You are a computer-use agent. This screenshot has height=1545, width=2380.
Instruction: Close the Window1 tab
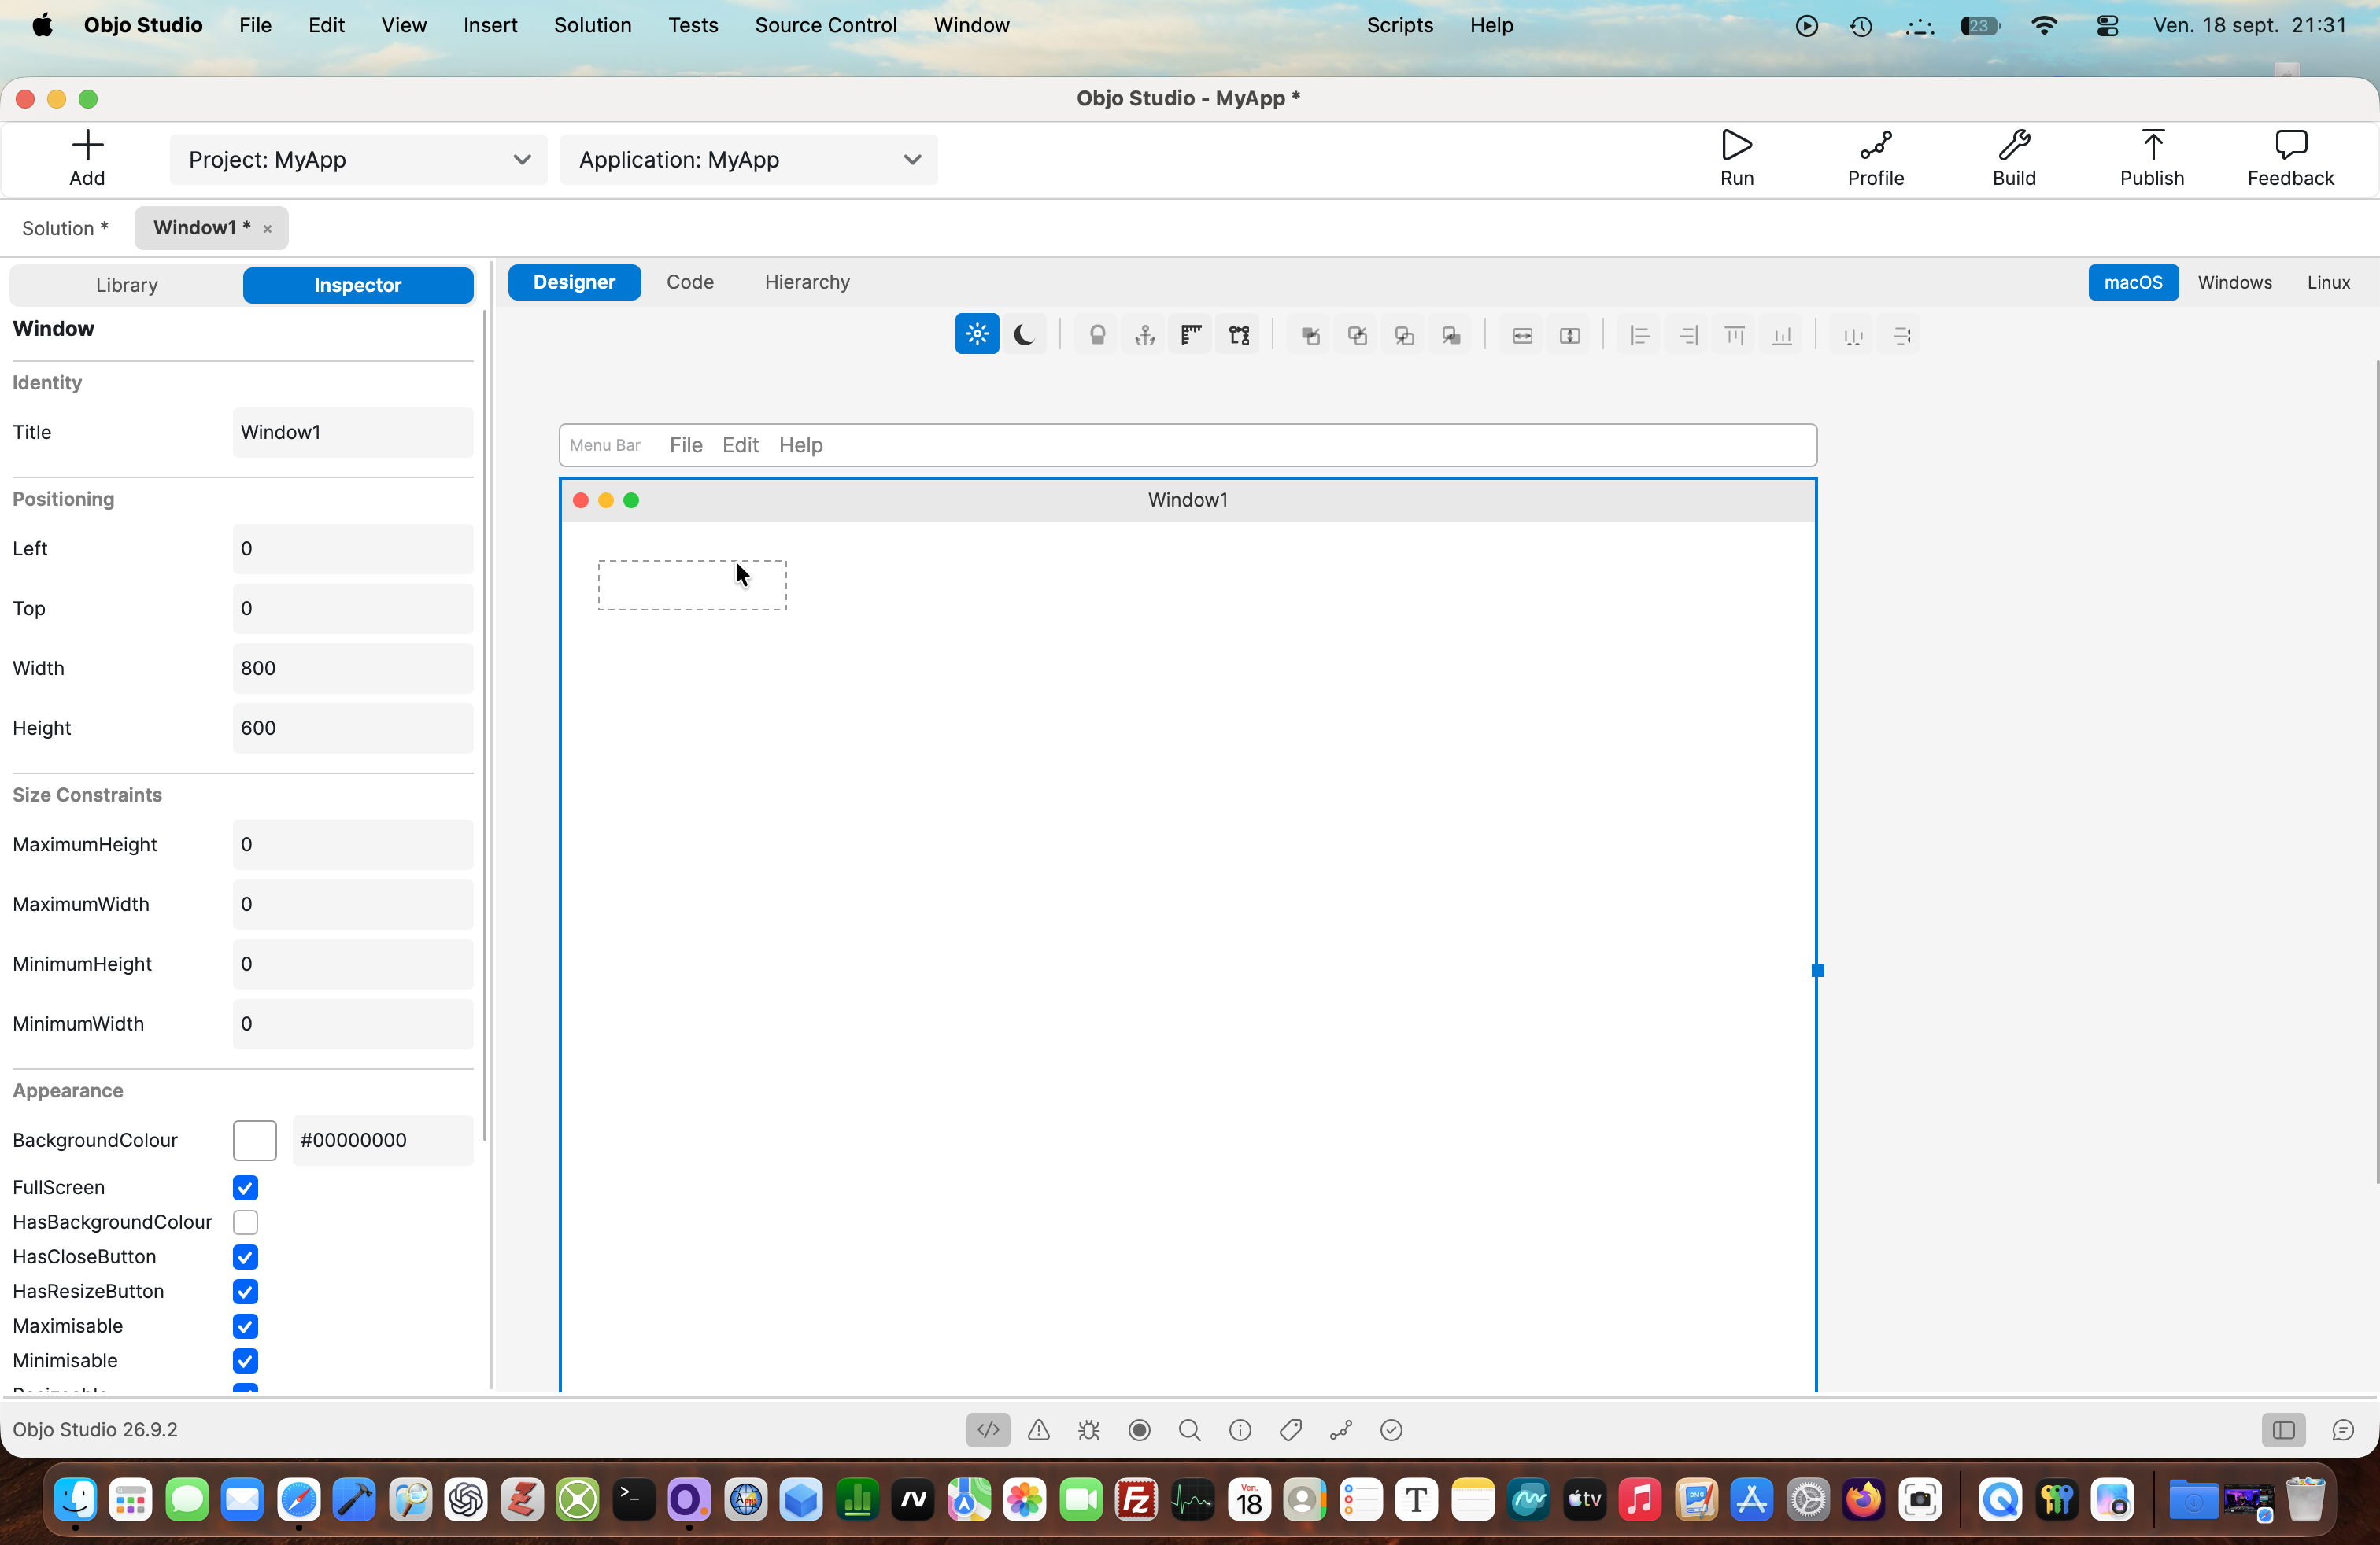click(267, 229)
